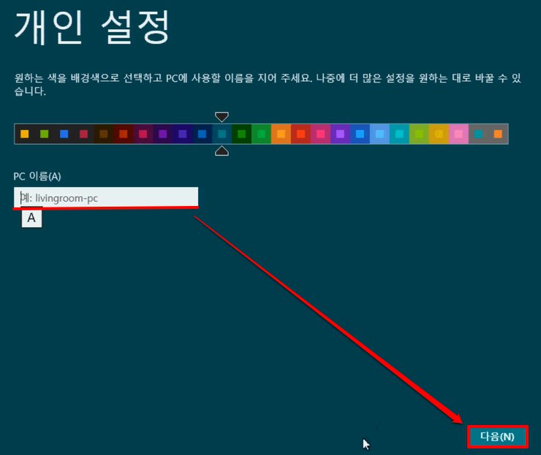The width and height of the screenshot is (541, 455).
Task: Click the background color instruction paragraph
Action: click(268, 85)
